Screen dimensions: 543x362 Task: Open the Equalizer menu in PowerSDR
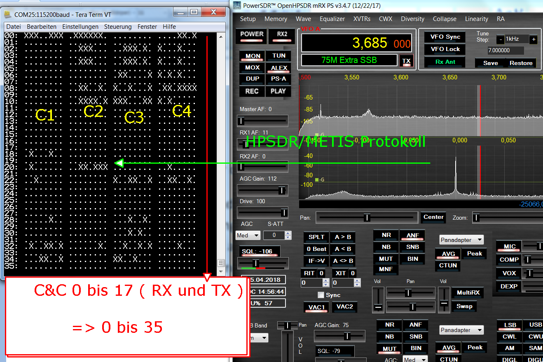(x=332, y=19)
